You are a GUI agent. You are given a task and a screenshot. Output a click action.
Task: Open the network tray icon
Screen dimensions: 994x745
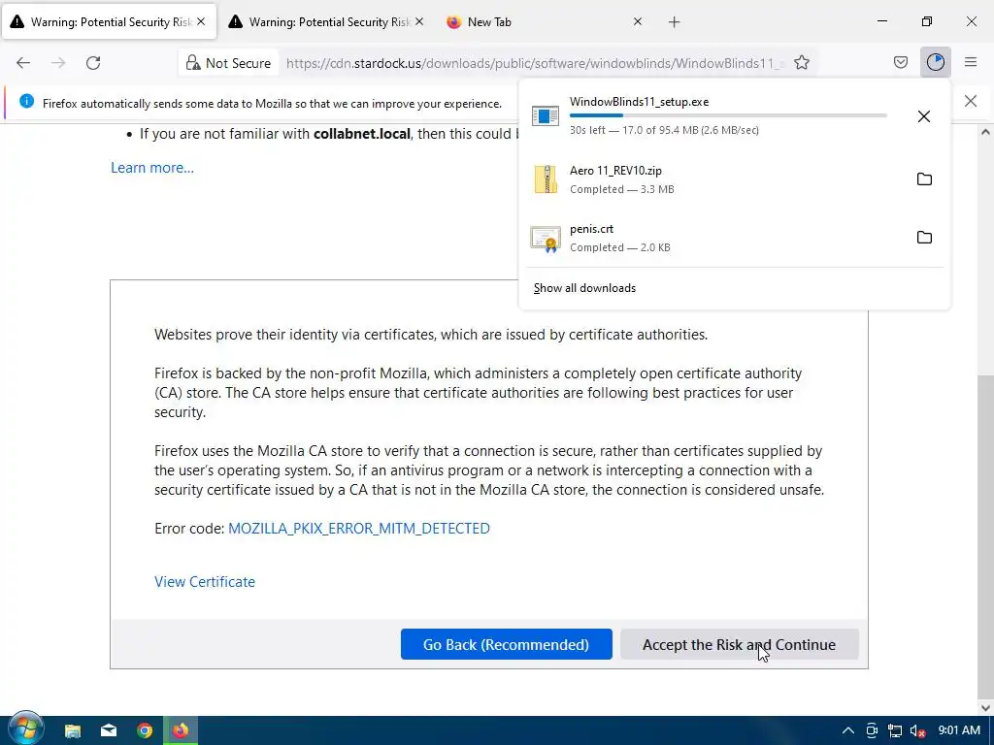[894, 730]
